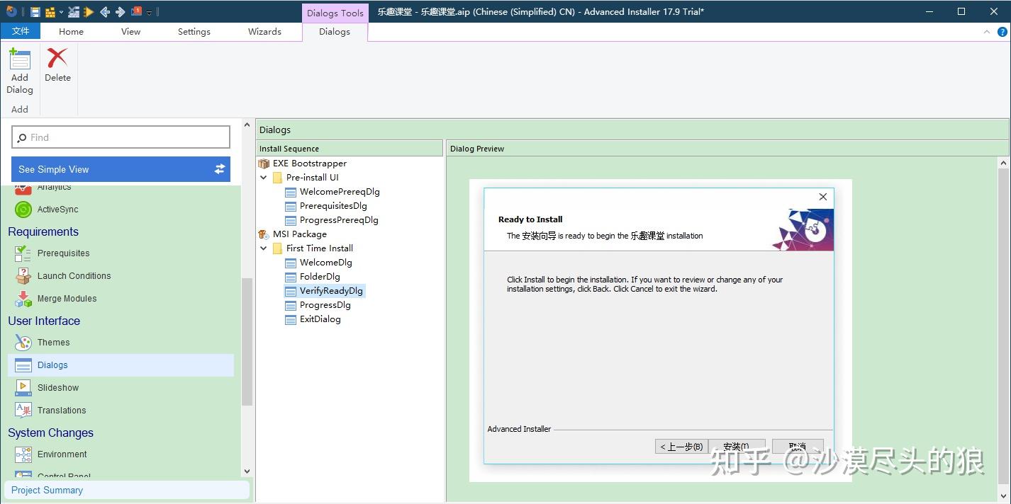1011x504 pixels.
Task: Click the Help question mark icon
Action: coord(1002,32)
